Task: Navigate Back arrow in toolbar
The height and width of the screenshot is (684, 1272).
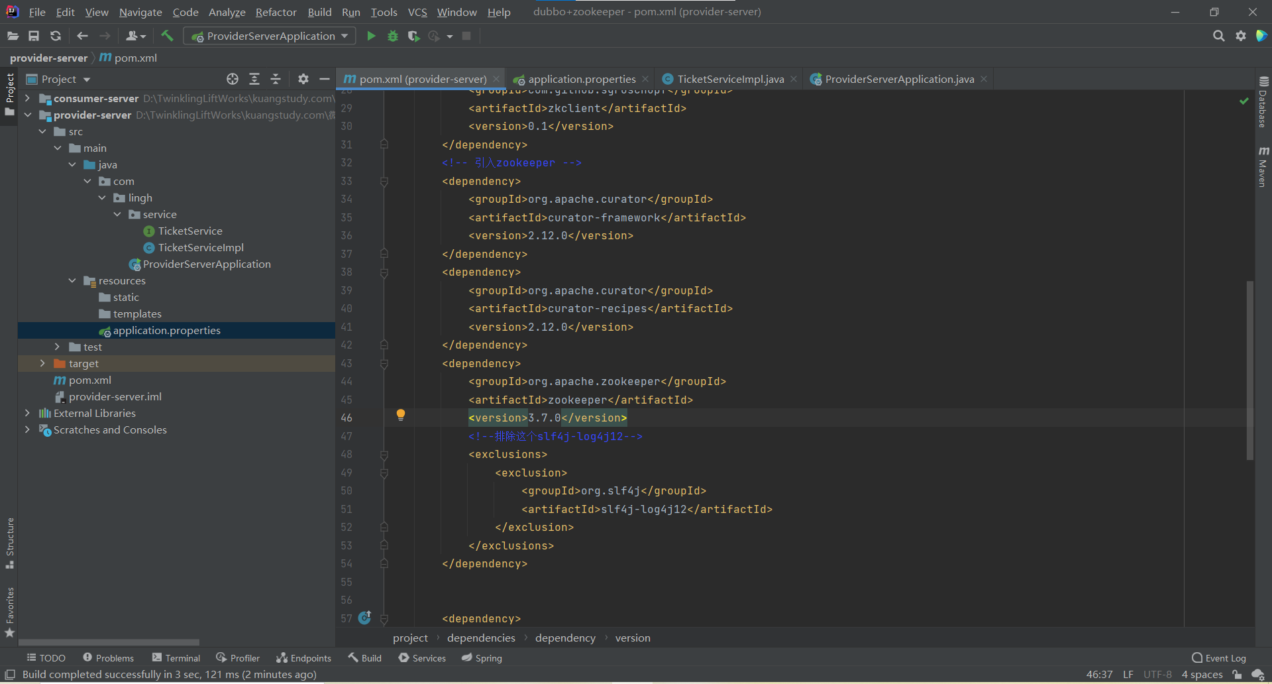Action: [x=82, y=36]
